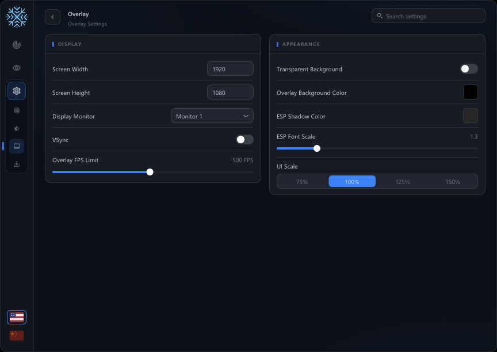Image resolution: width=497 pixels, height=352 pixels.
Task: Toggle the VSync switch
Action: click(x=244, y=139)
